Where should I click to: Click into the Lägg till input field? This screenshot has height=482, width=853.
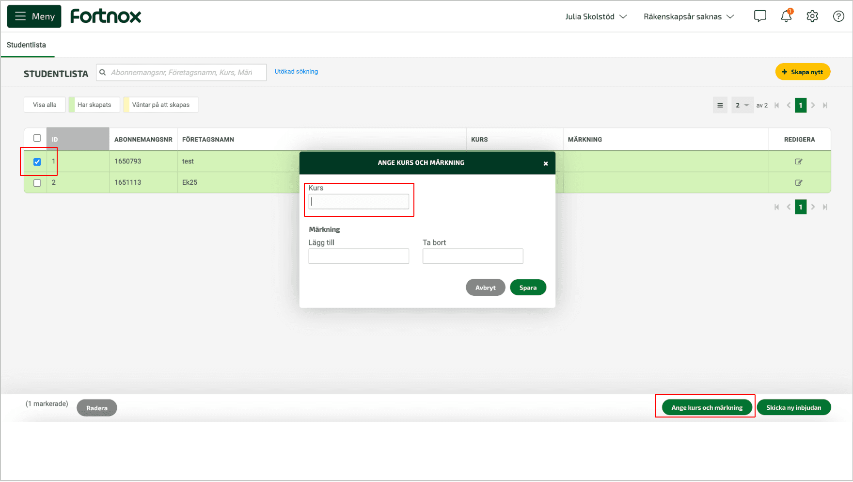click(x=359, y=256)
